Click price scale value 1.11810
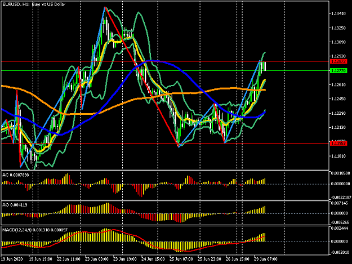The height and width of the screenshot is (264, 352). click(338, 156)
